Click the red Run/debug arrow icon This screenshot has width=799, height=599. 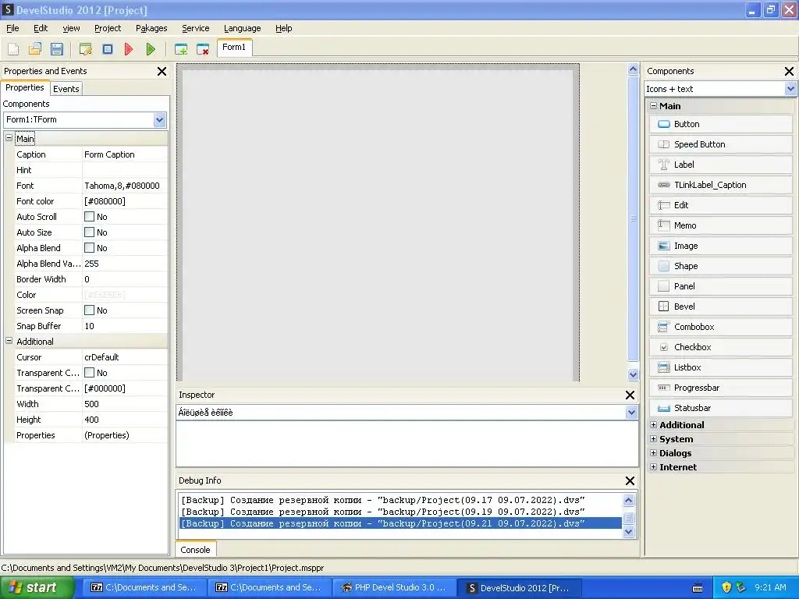pyautogui.click(x=129, y=49)
